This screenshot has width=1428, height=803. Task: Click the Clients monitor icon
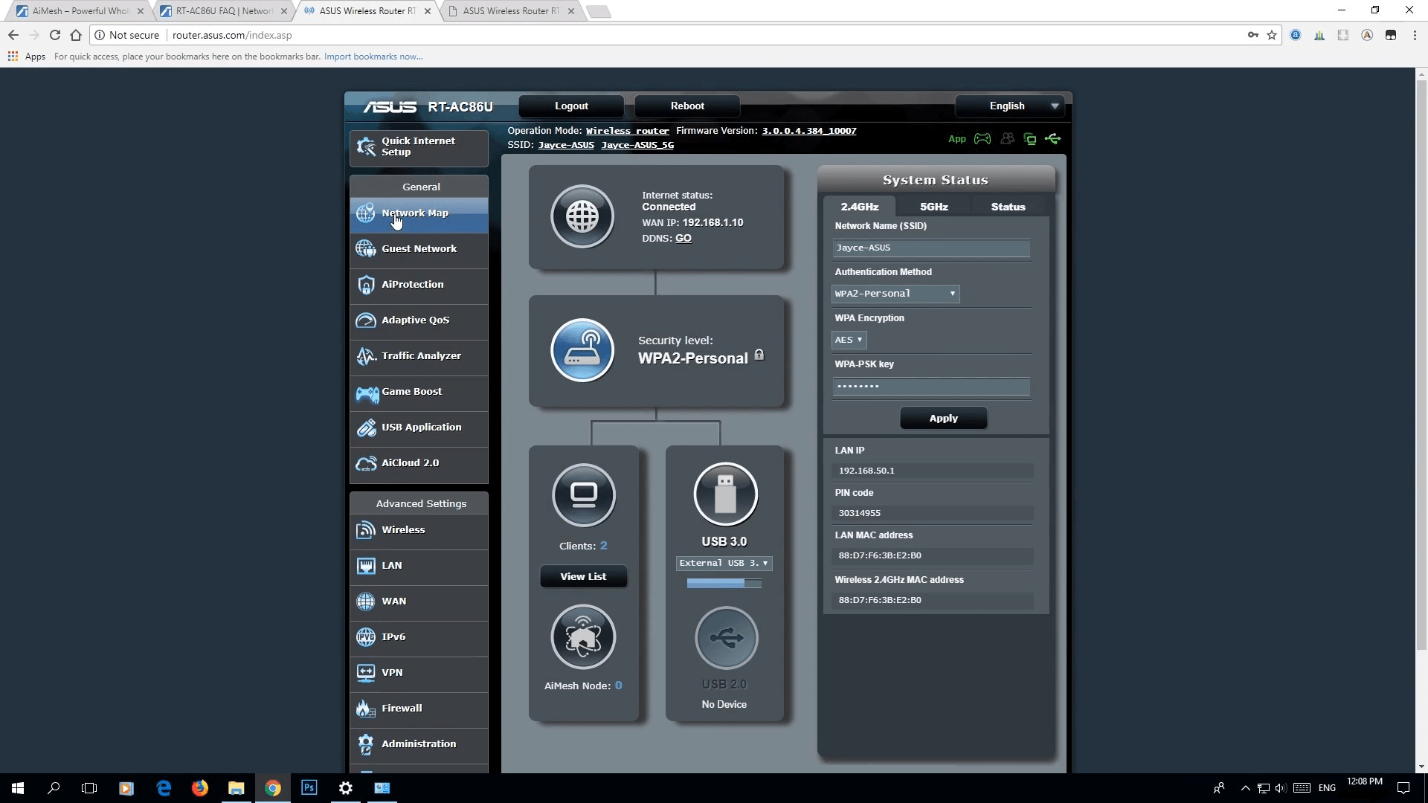click(584, 494)
